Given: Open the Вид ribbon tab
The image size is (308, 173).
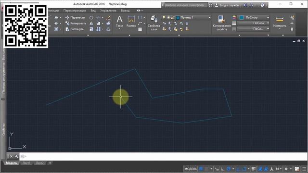Looking at the screenshot, I should coord(93,11).
